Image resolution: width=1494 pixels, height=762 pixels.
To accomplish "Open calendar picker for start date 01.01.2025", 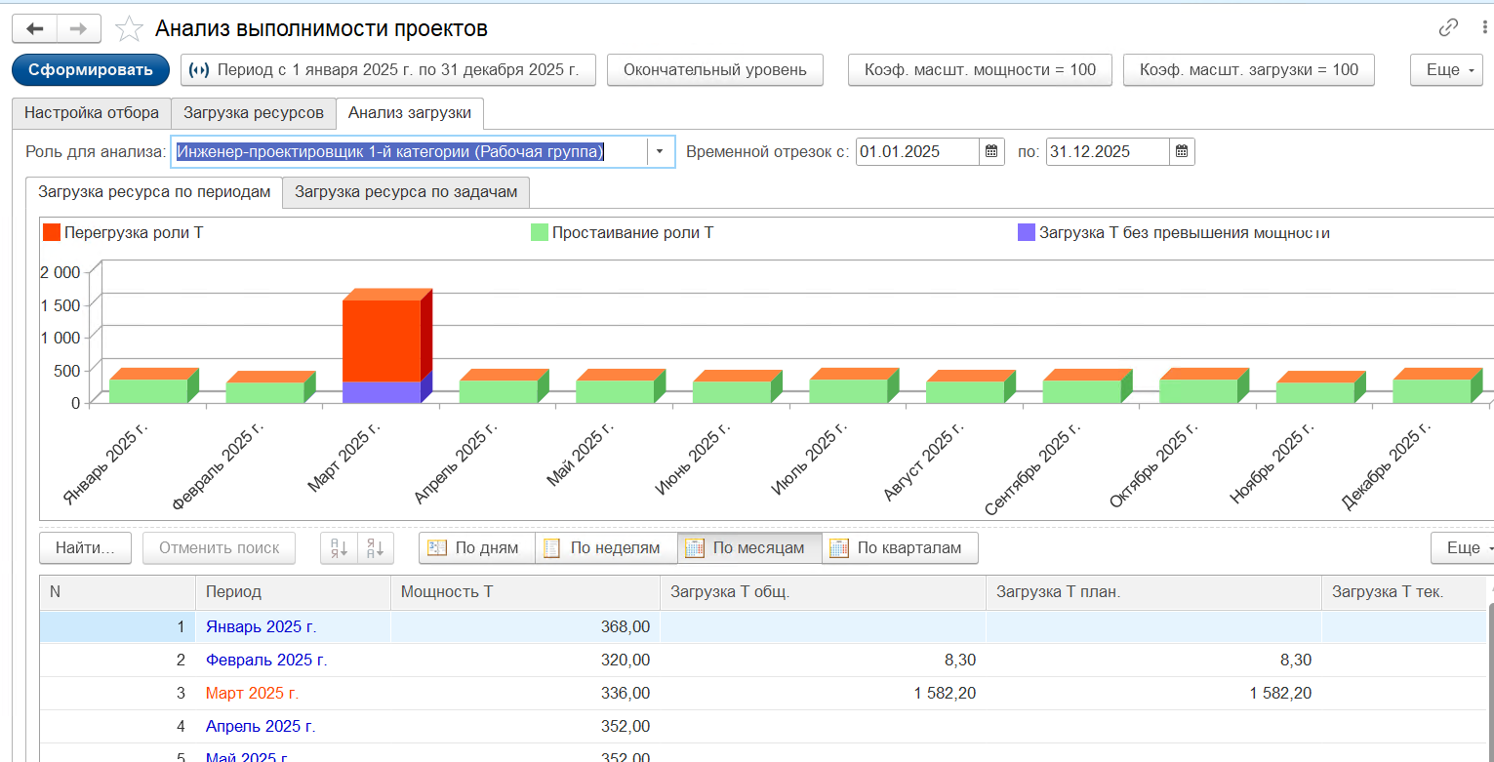I will [x=991, y=152].
